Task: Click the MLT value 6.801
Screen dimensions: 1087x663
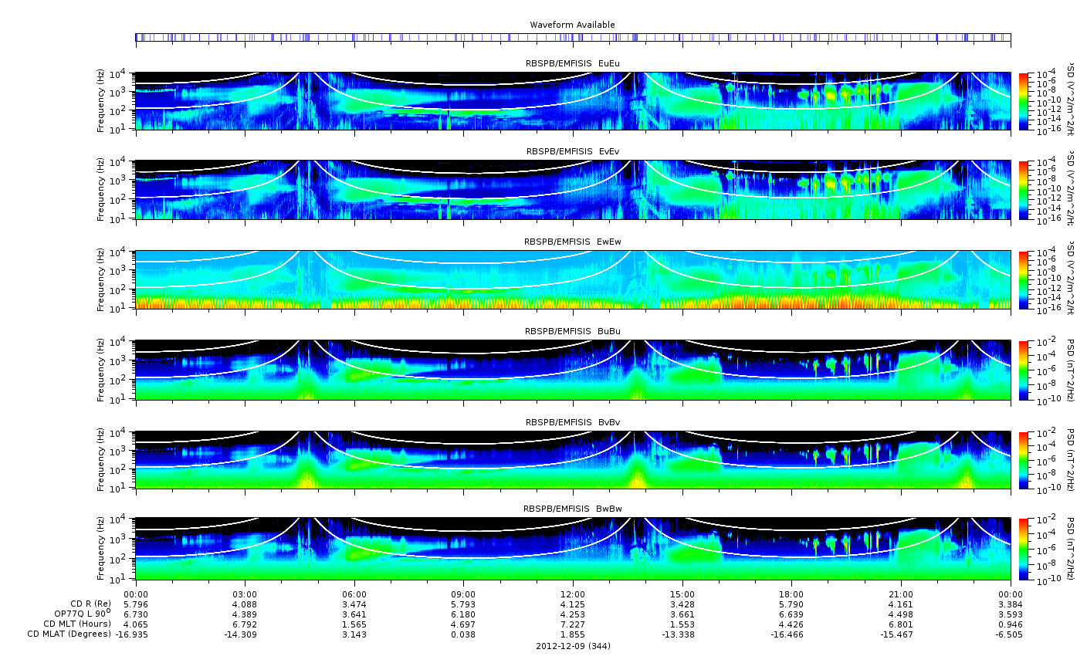Action: click(901, 624)
